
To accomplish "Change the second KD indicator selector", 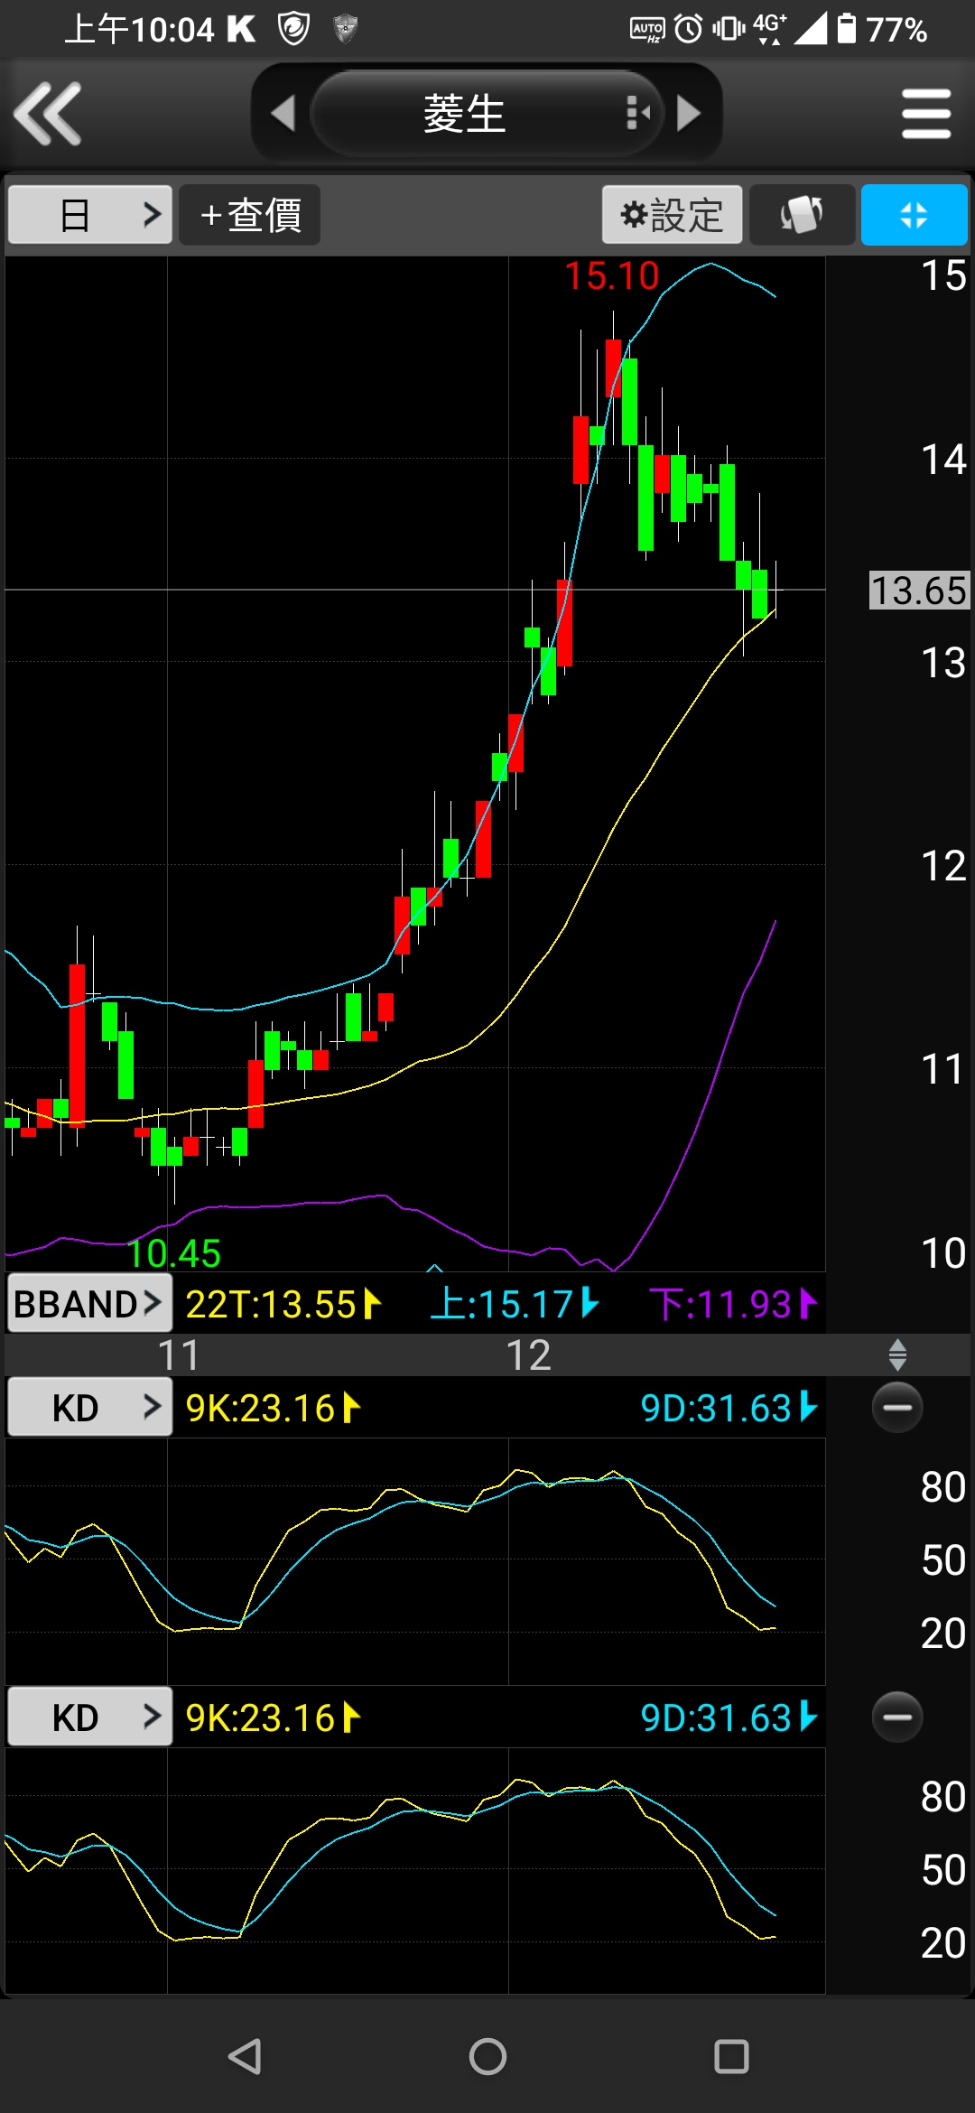I will click(x=88, y=1717).
